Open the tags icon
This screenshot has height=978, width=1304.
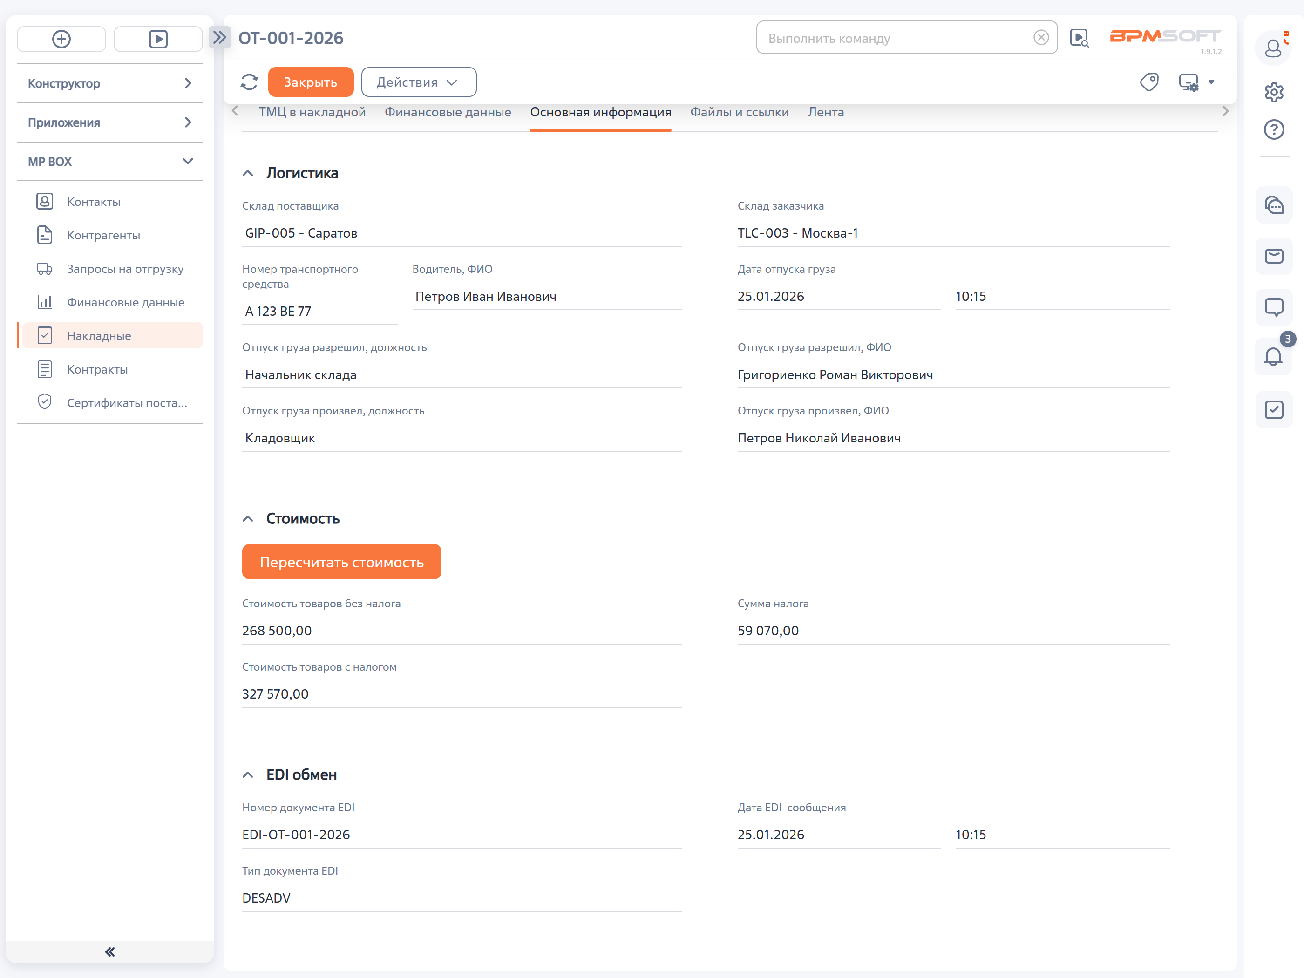pos(1149,82)
